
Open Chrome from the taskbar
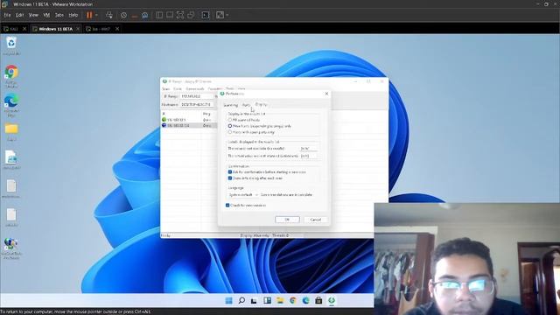point(293,300)
